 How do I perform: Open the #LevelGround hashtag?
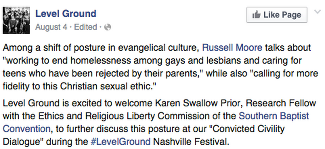coord(121,142)
